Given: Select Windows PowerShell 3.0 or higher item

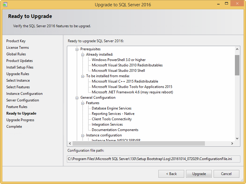Looking at the screenshot, I should click(x=118, y=60).
